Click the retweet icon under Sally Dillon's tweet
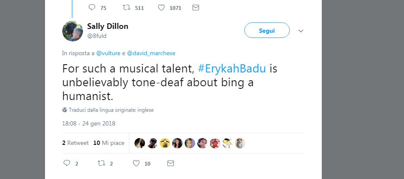Image resolution: width=404 pixels, height=179 pixels. point(101,163)
